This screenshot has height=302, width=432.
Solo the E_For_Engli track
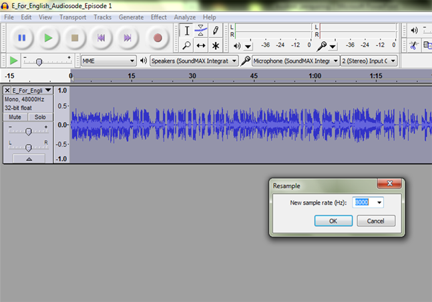[x=40, y=117]
